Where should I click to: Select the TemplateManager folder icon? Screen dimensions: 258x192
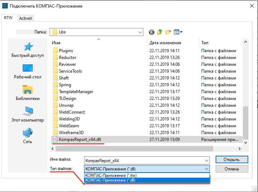pos(55,92)
